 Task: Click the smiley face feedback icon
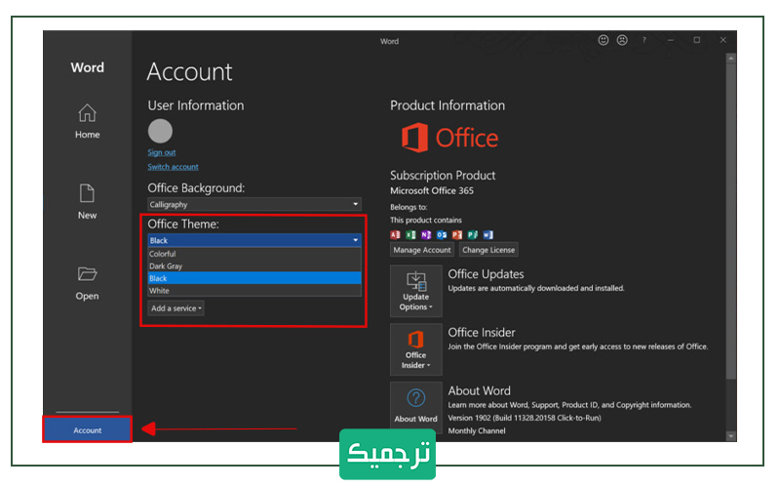[603, 40]
